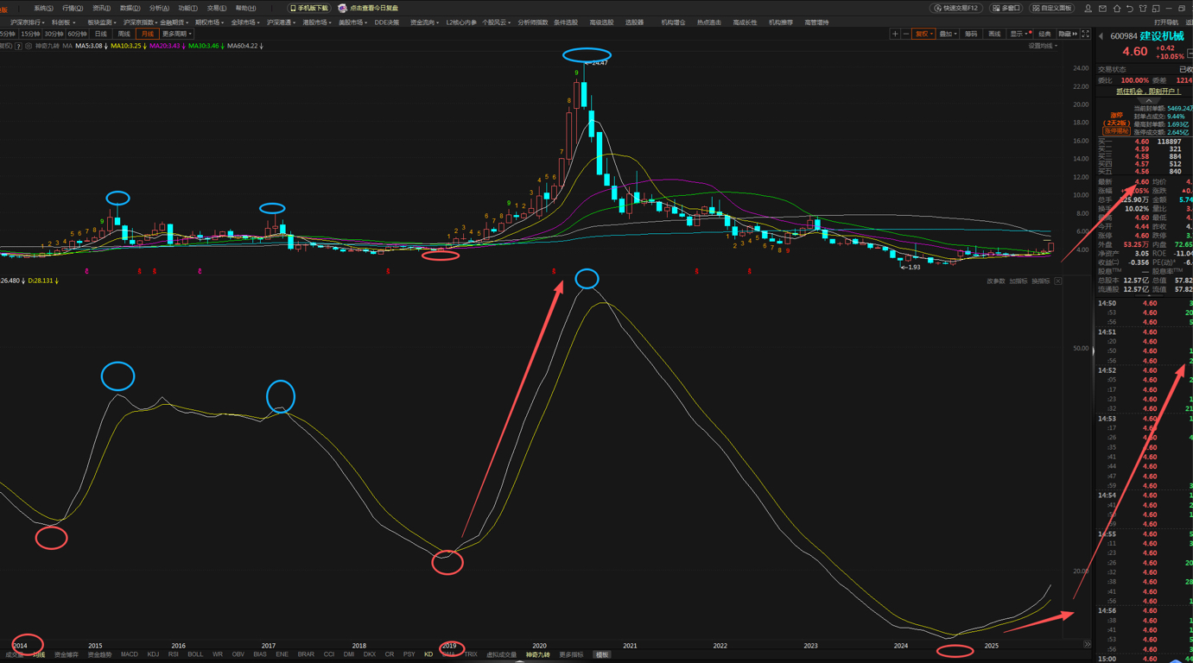Image resolution: width=1193 pixels, height=663 pixels.
Task: Open the 行情(Q) menu
Action: 73,8
